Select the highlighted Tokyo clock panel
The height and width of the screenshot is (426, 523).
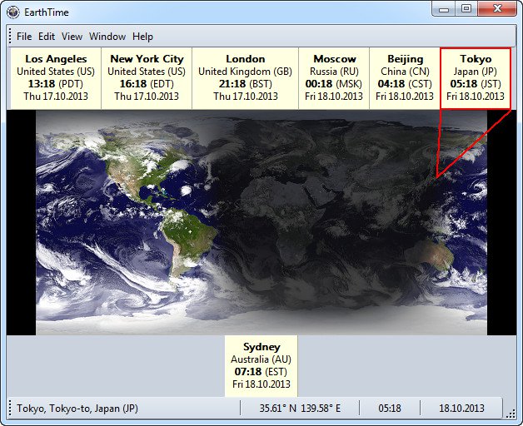476,78
